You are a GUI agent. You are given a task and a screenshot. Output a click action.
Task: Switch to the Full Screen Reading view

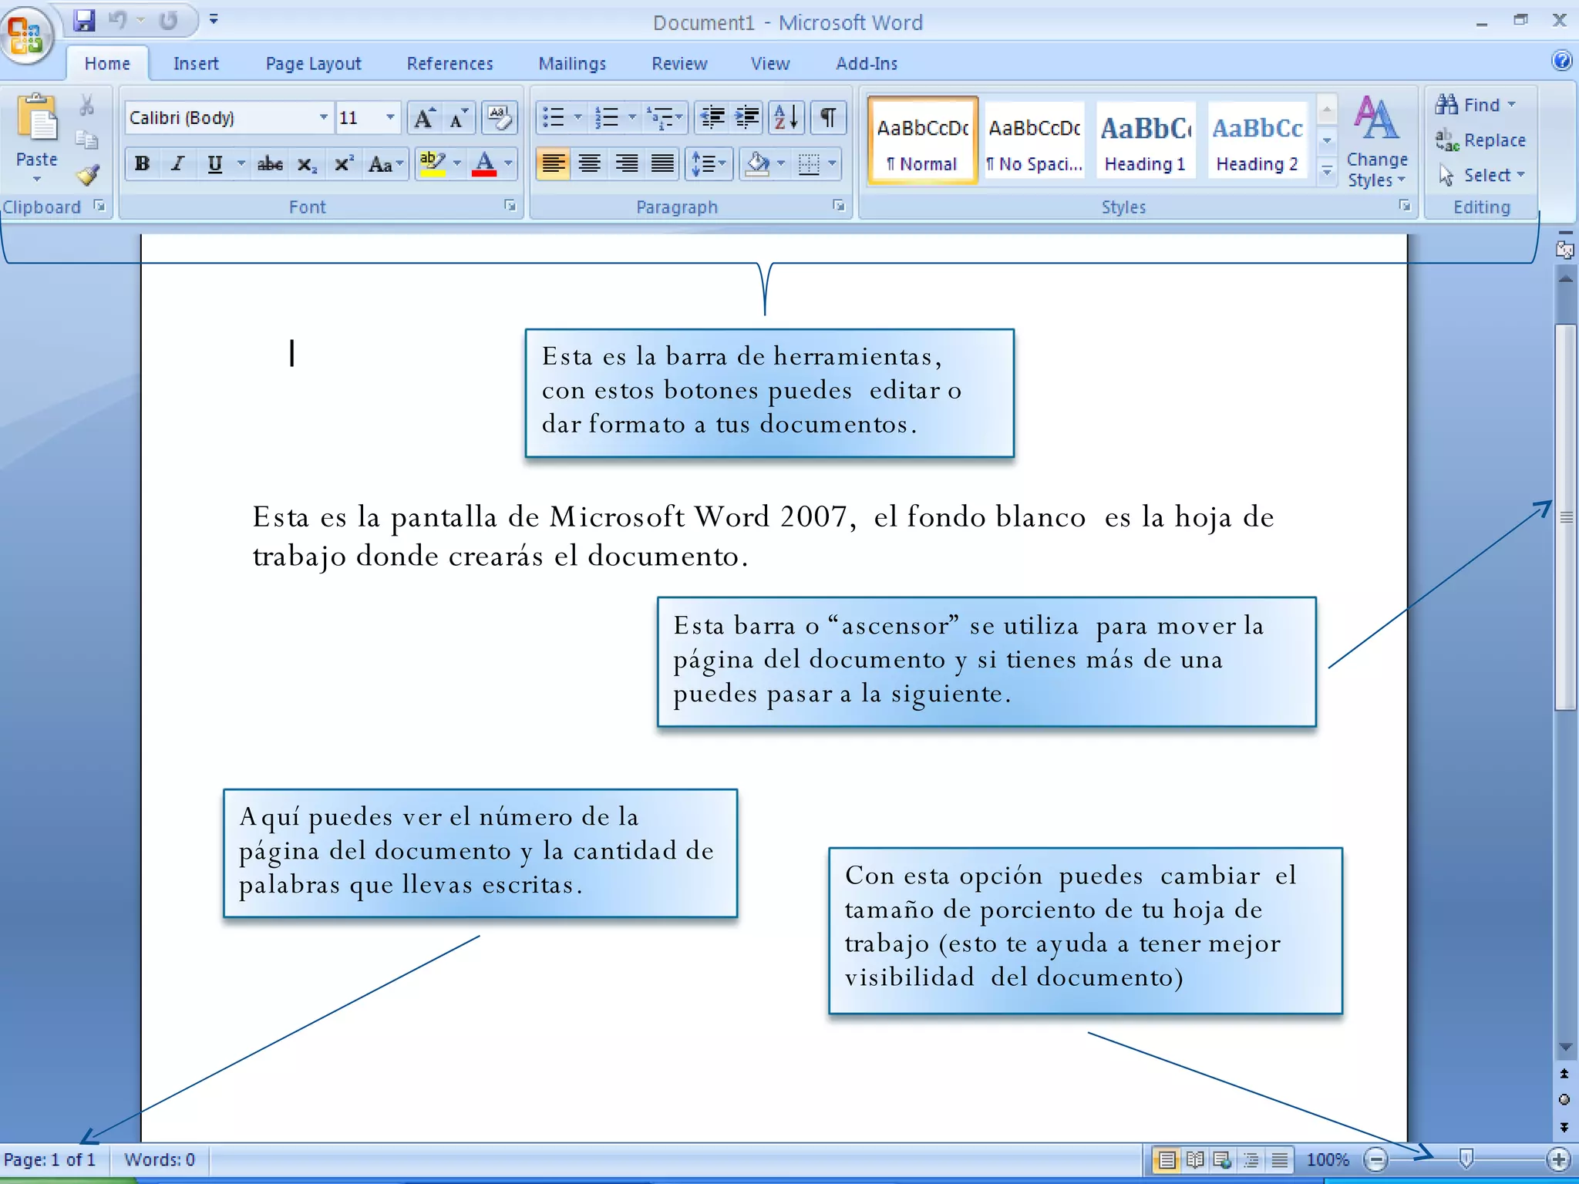(1195, 1159)
